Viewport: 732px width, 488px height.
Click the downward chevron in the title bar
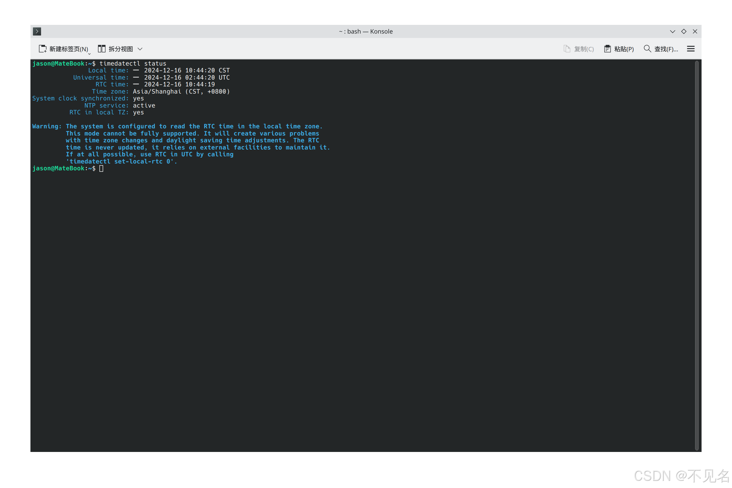(673, 31)
